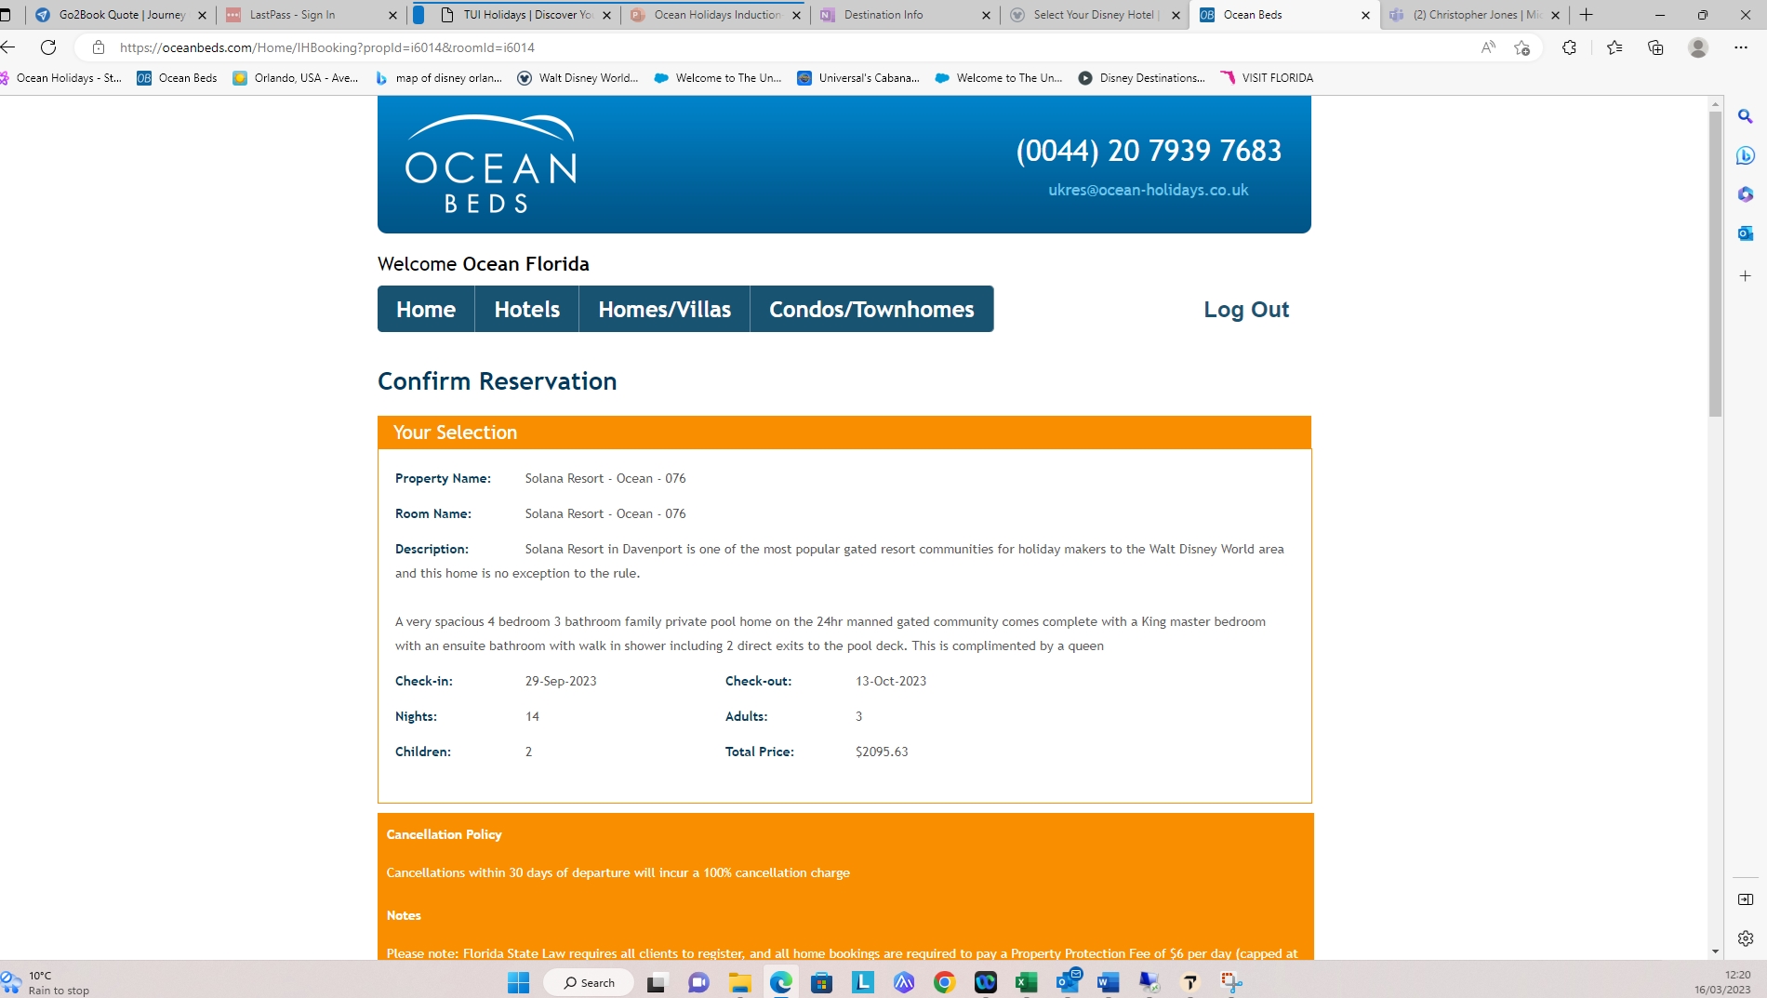This screenshot has height=998, width=1767.
Task: Add sidebar app with plus icon
Action: (x=1746, y=276)
